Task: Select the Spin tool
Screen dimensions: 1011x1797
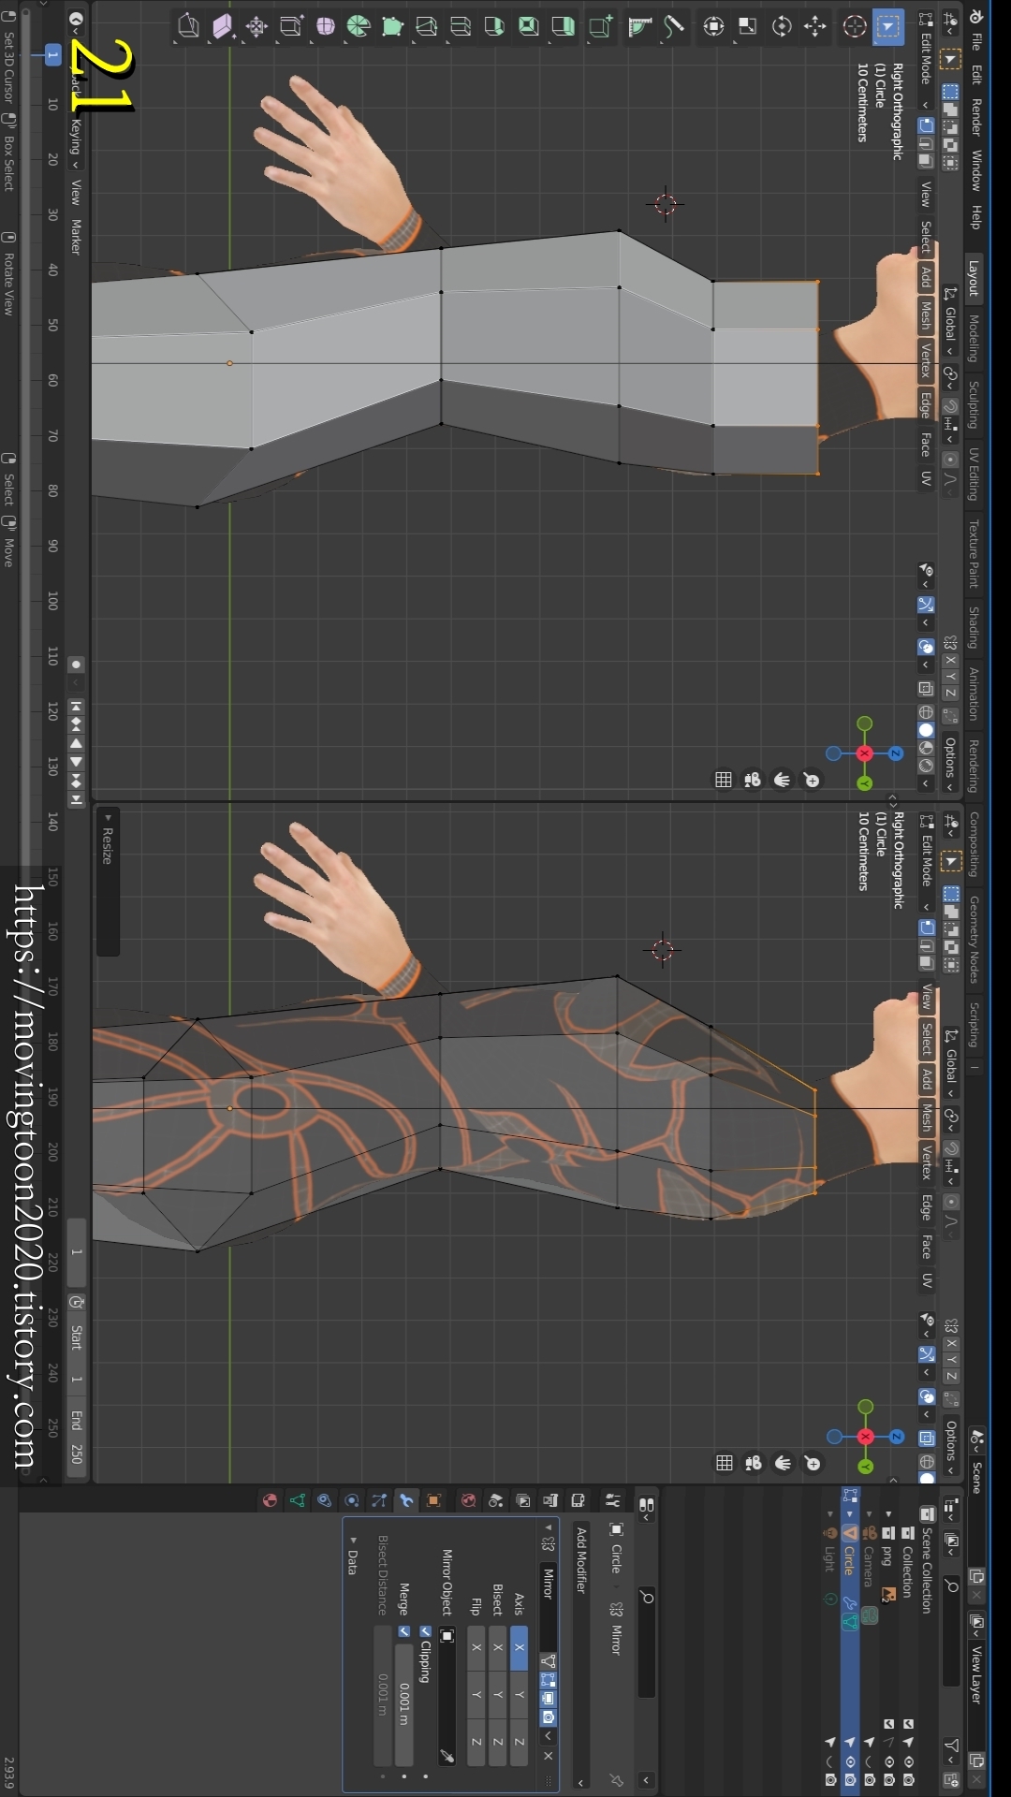Action: [x=359, y=27]
